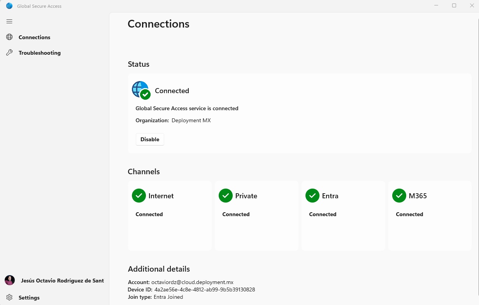Viewport: 479px width, 305px height.
Task: Select the Entra channel card title
Action: [330, 196]
